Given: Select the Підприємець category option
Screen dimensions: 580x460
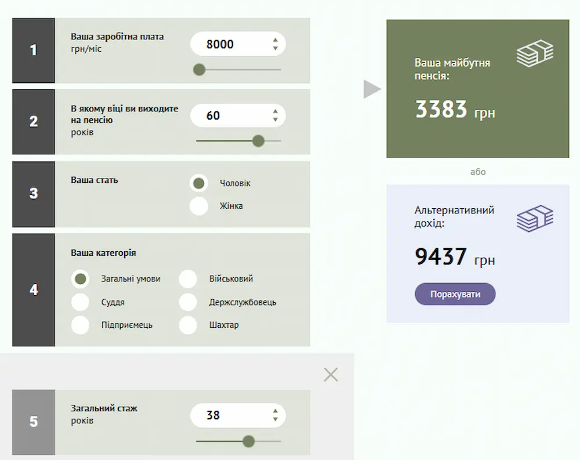Looking at the screenshot, I should 80,325.
